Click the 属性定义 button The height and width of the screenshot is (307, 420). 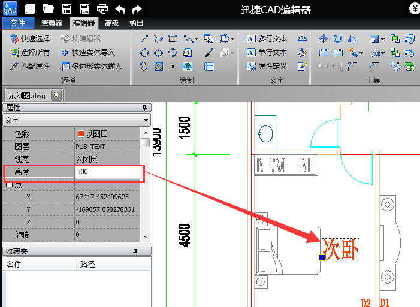267,66
